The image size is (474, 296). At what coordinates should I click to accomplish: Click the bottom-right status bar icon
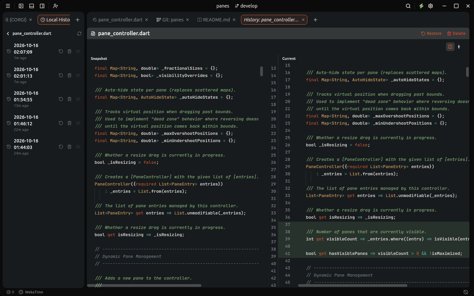[466, 292]
